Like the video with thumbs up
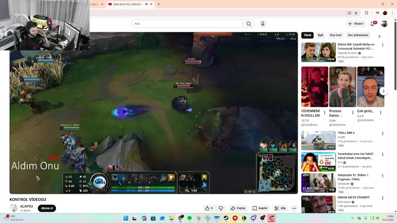The height and width of the screenshot is (223, 397). tap(209, 208)
